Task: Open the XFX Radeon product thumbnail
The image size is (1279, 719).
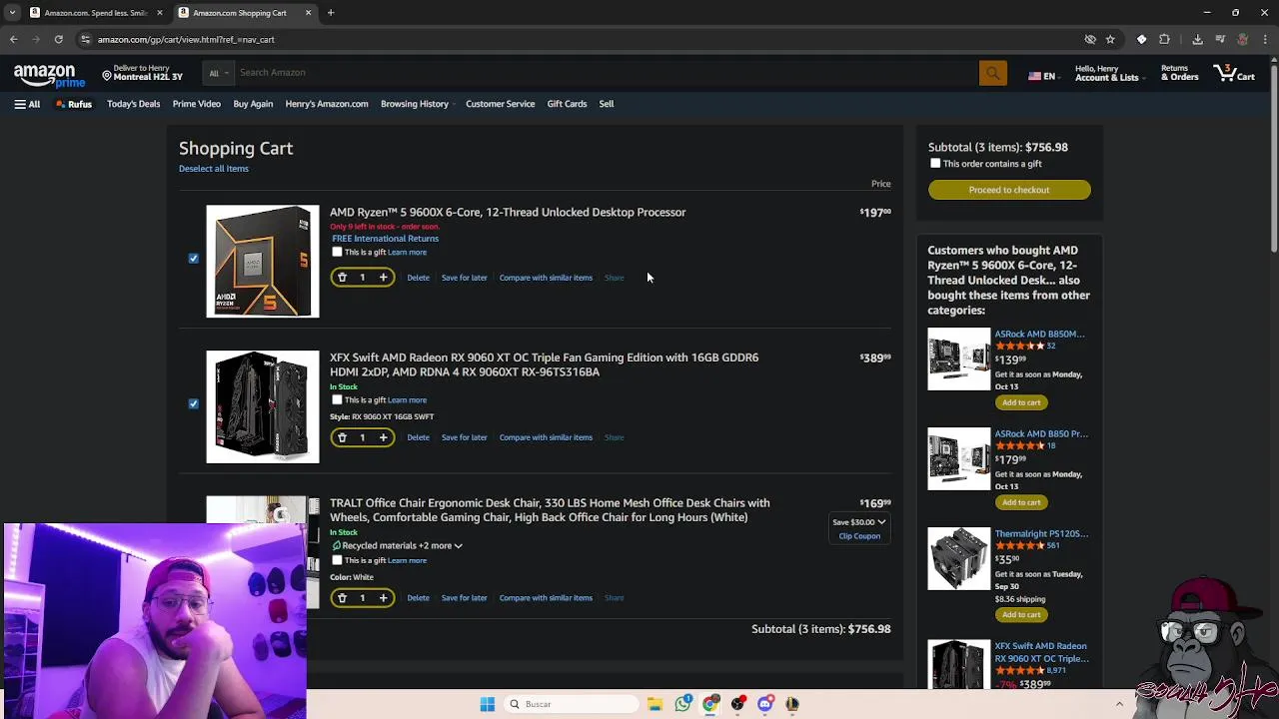Action: pyautogui.click(x=263, y=406)
